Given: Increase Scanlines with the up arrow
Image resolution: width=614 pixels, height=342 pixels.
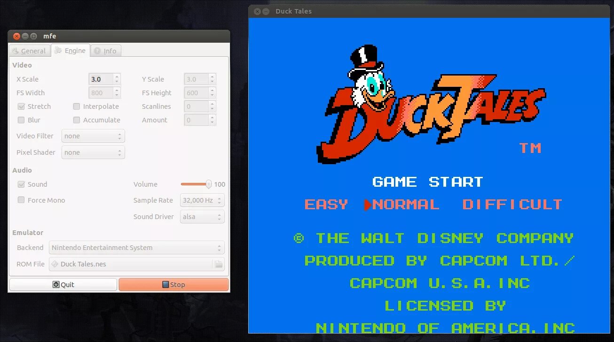Looking at the screenshot, I should [x=213, y=104].
